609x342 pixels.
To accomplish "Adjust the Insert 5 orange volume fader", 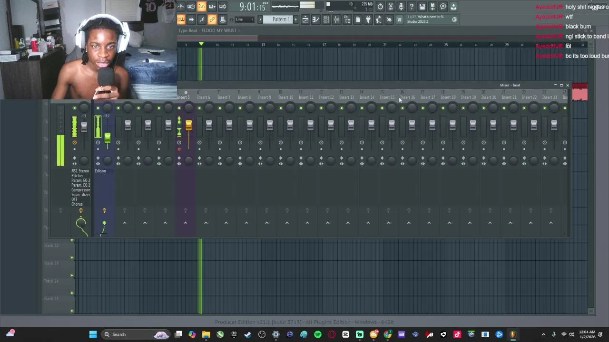I will pyautogui.click(x=189, y=125).
